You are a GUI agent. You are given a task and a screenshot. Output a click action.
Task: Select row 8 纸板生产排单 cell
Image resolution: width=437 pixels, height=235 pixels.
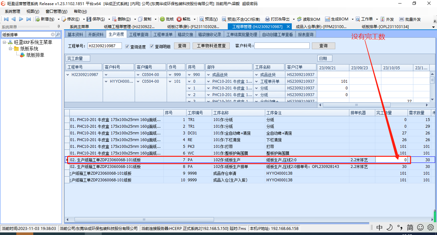[238, 167]
